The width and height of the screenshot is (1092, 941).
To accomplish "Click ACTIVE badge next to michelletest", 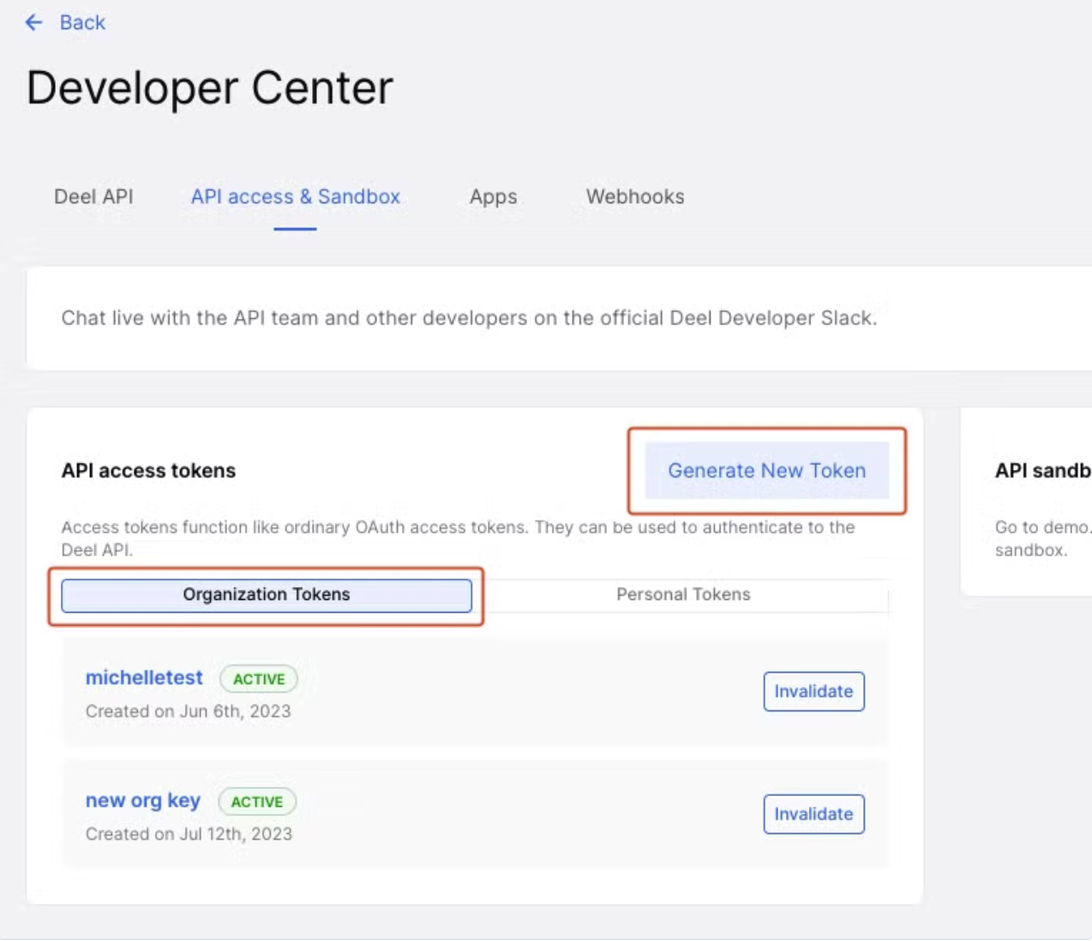I will (x=259, y=679).
